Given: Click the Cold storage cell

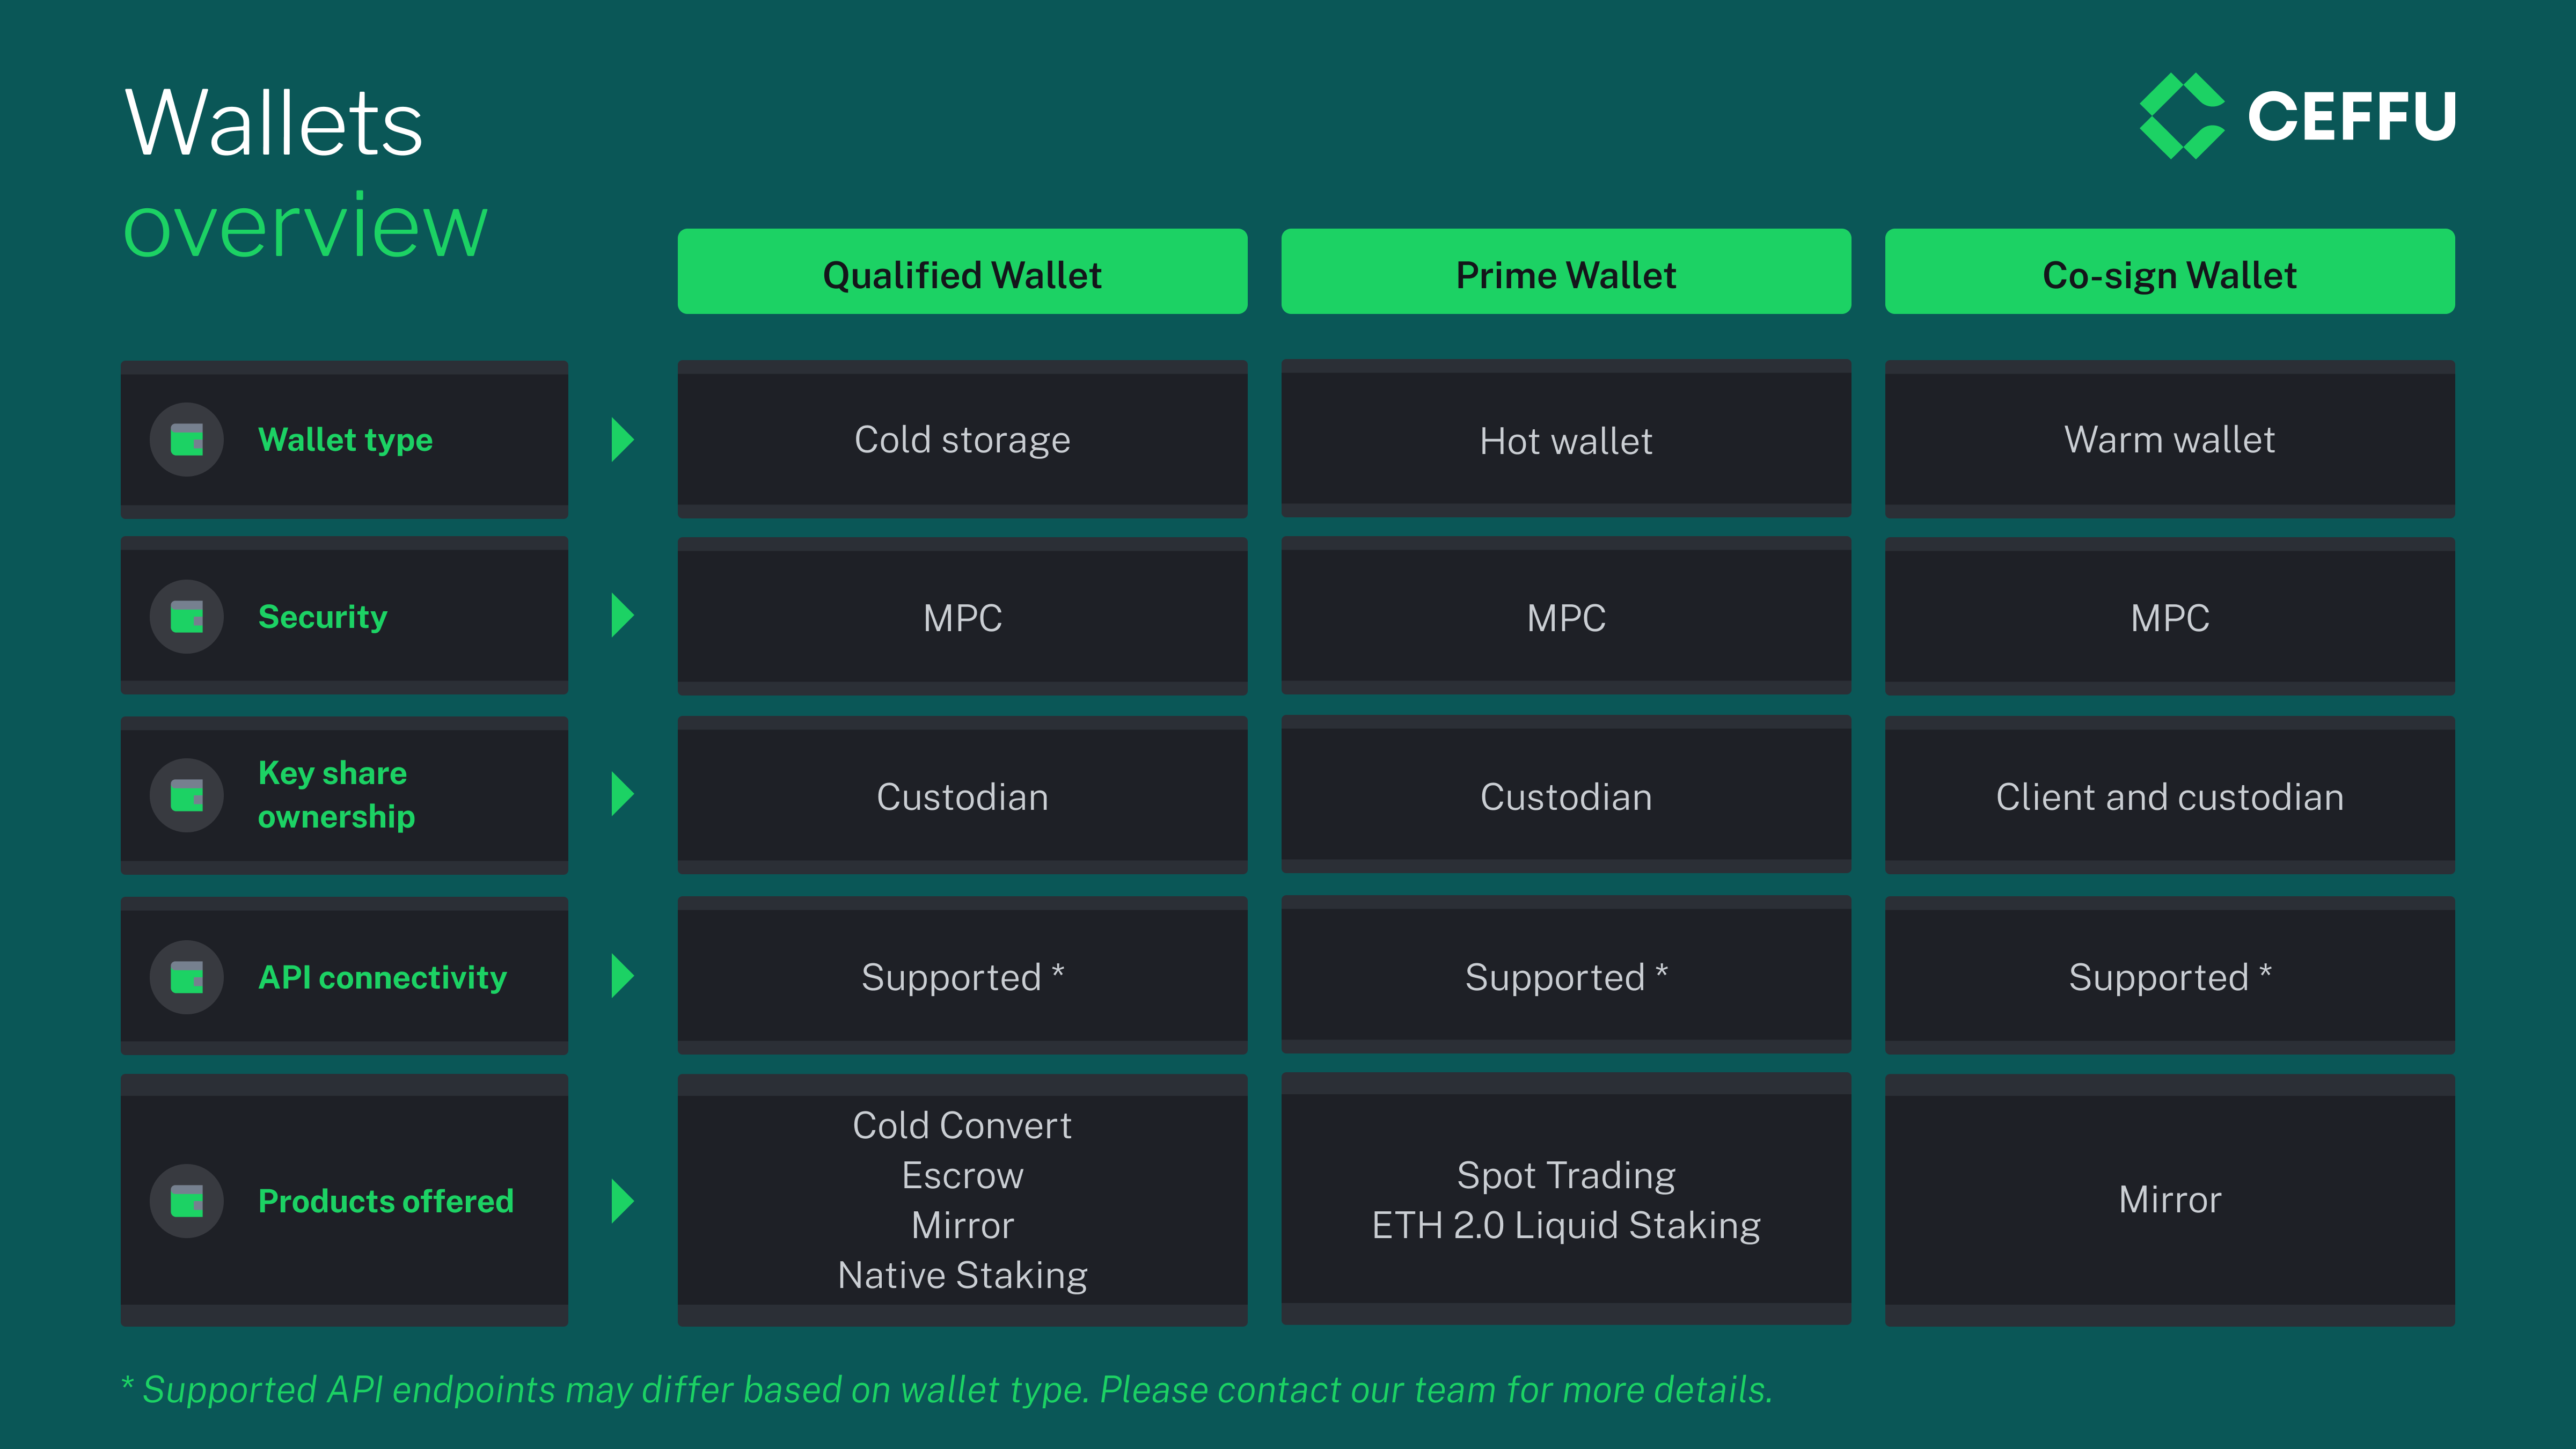Looking at the screenshot, I should point(962,439).
